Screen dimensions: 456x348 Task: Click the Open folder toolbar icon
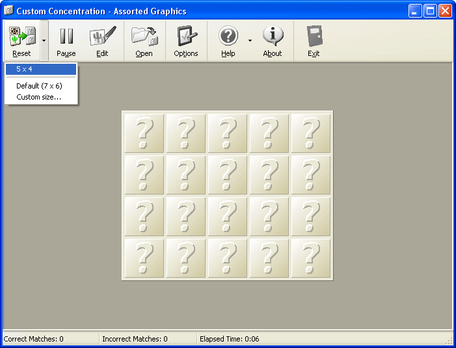point(144,36)
